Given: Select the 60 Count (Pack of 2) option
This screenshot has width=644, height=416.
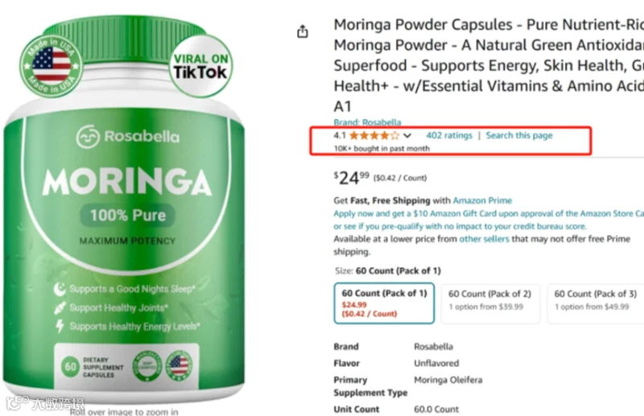Looking at the screenshot, I should click(x=490, y=303).
